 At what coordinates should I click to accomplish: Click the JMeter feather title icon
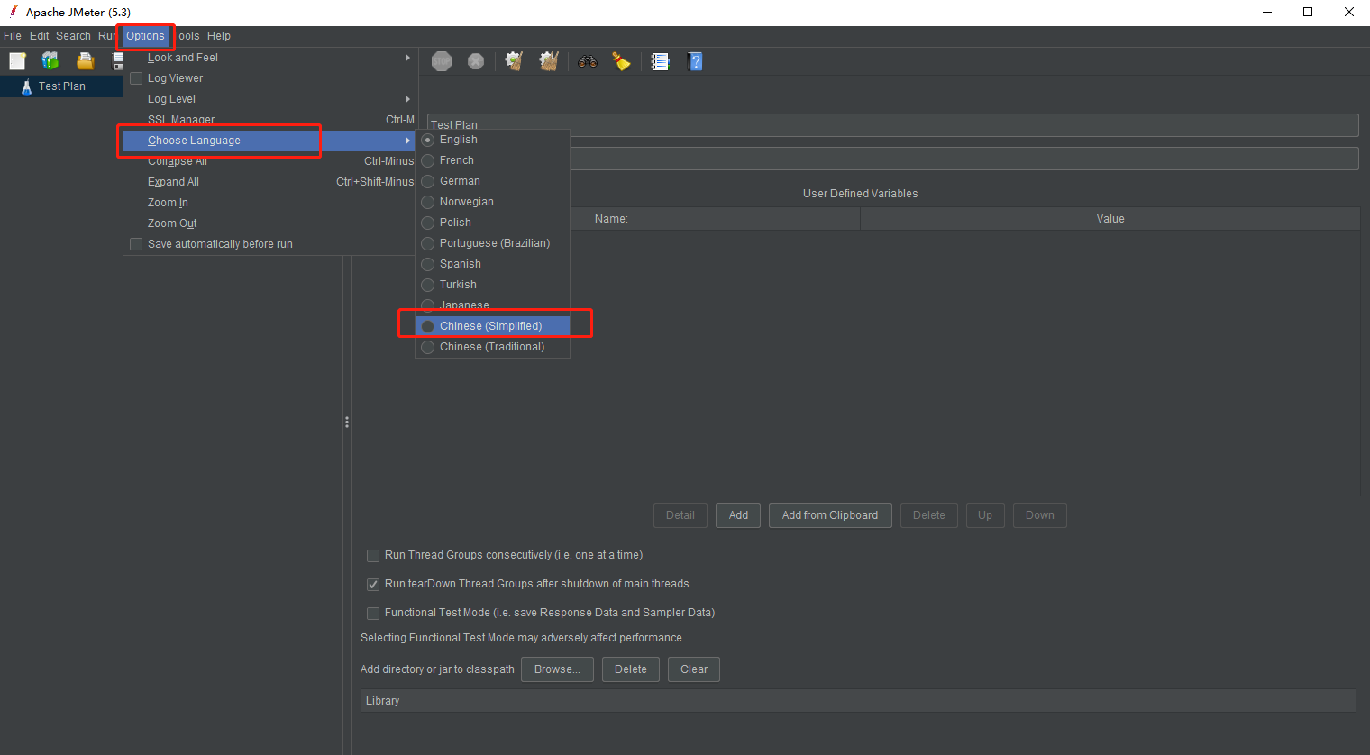pyautogui.click(x=13, y=12)
